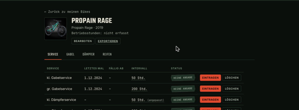Image resolution: width=299 pixels, height=110 pixels.
Task: Click LÖSCHEN for kl. Gabelservice
Action: tap(232, 78)
